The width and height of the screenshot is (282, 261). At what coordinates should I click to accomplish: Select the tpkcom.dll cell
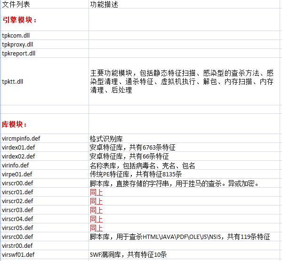tap(45, 35)
